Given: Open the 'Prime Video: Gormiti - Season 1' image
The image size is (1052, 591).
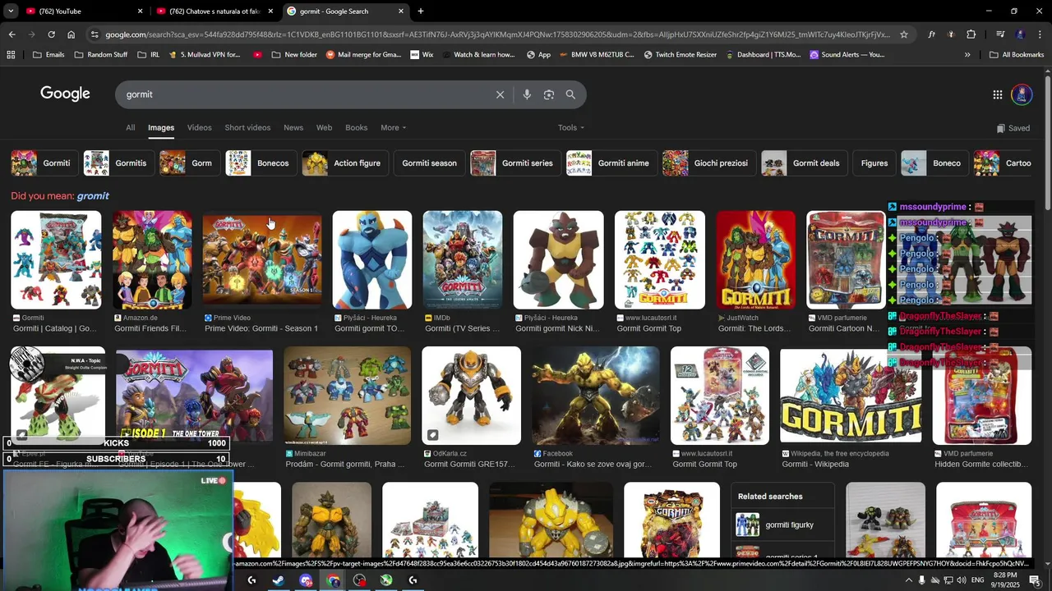Looking at the screenshot, I should coord(261,260).
